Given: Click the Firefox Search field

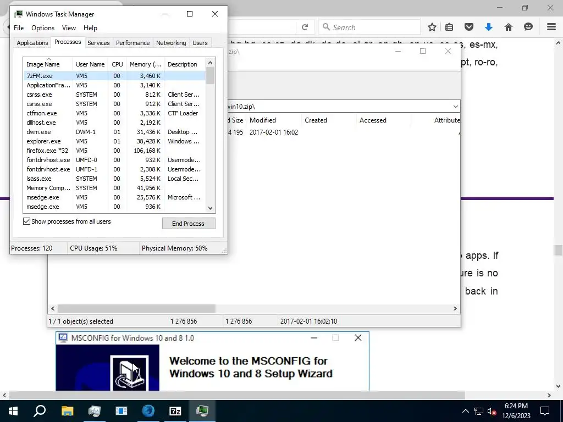Looking at the screenshot, I should pyautogui.click(x=369, y=27).
